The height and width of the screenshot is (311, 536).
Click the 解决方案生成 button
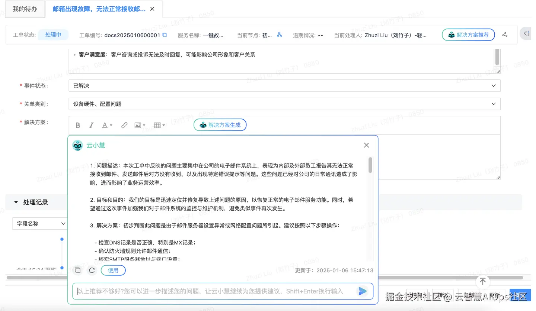pyautogui.click(x=220, y=125)
